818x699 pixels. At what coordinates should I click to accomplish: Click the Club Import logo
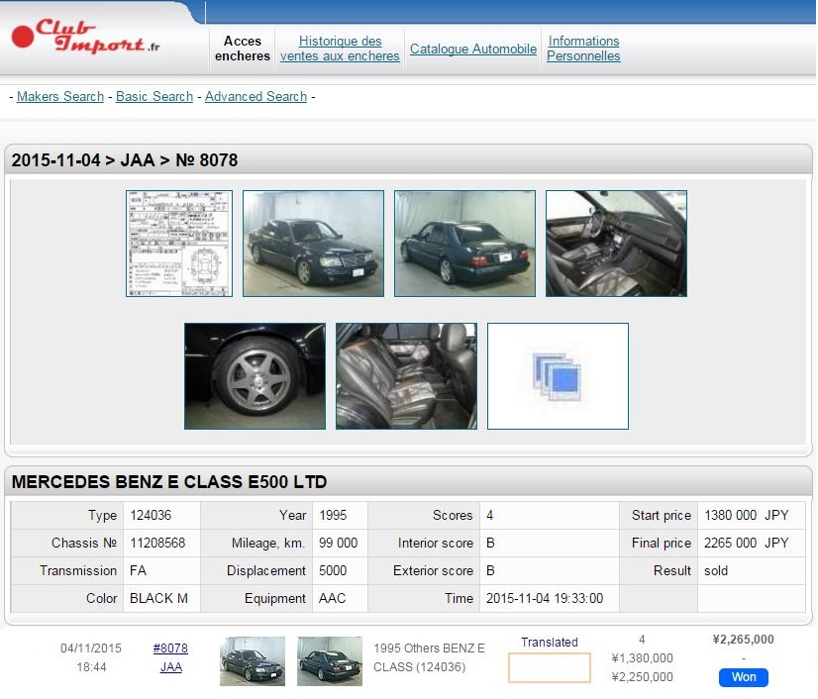coord(86,38)
